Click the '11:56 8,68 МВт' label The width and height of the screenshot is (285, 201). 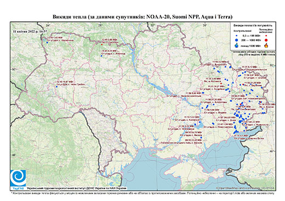pos(194,93)
